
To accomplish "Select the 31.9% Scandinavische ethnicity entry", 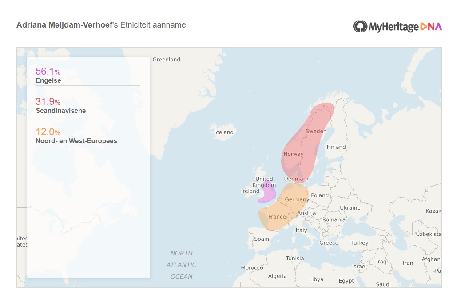I will tap(88, 106).
